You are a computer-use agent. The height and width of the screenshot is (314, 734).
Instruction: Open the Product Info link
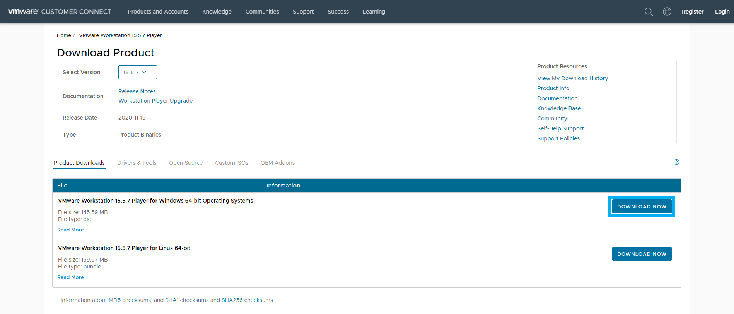[553, 88]
